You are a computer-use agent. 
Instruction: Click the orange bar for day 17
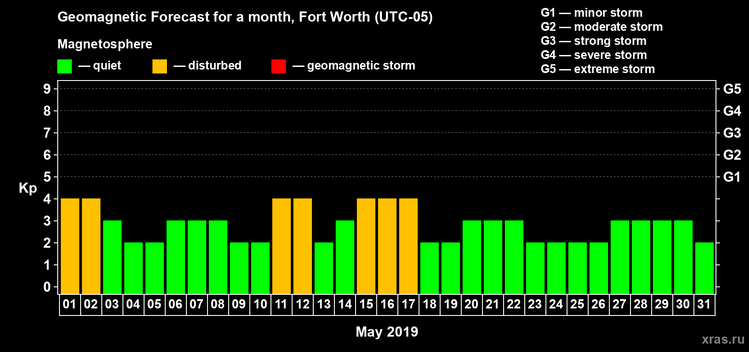pyautogui.click(x=408, y=246)
